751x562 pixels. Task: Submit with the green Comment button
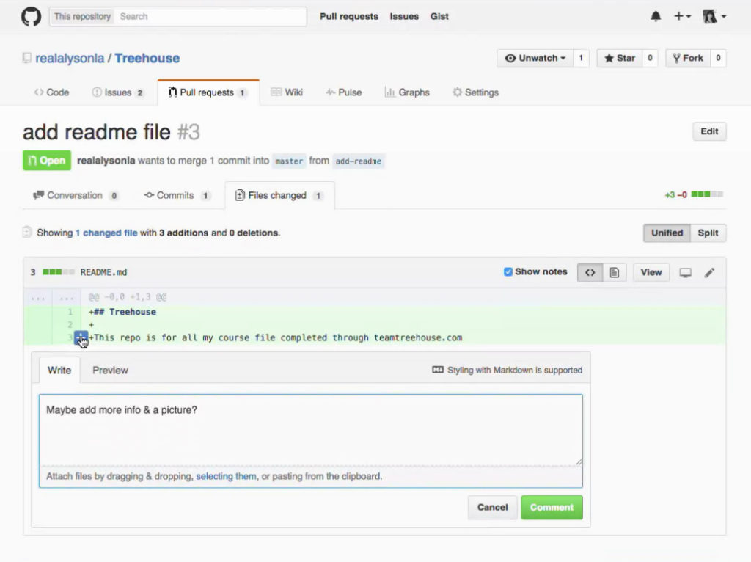click(552, 508)
